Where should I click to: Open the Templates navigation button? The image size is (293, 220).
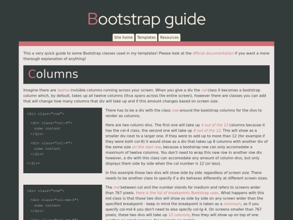click(146, 37)
